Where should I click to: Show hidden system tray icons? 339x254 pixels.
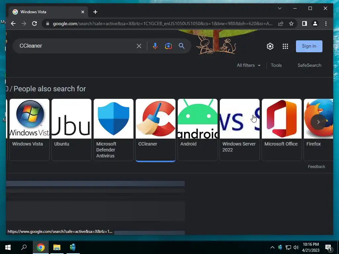tap(272, 247)
